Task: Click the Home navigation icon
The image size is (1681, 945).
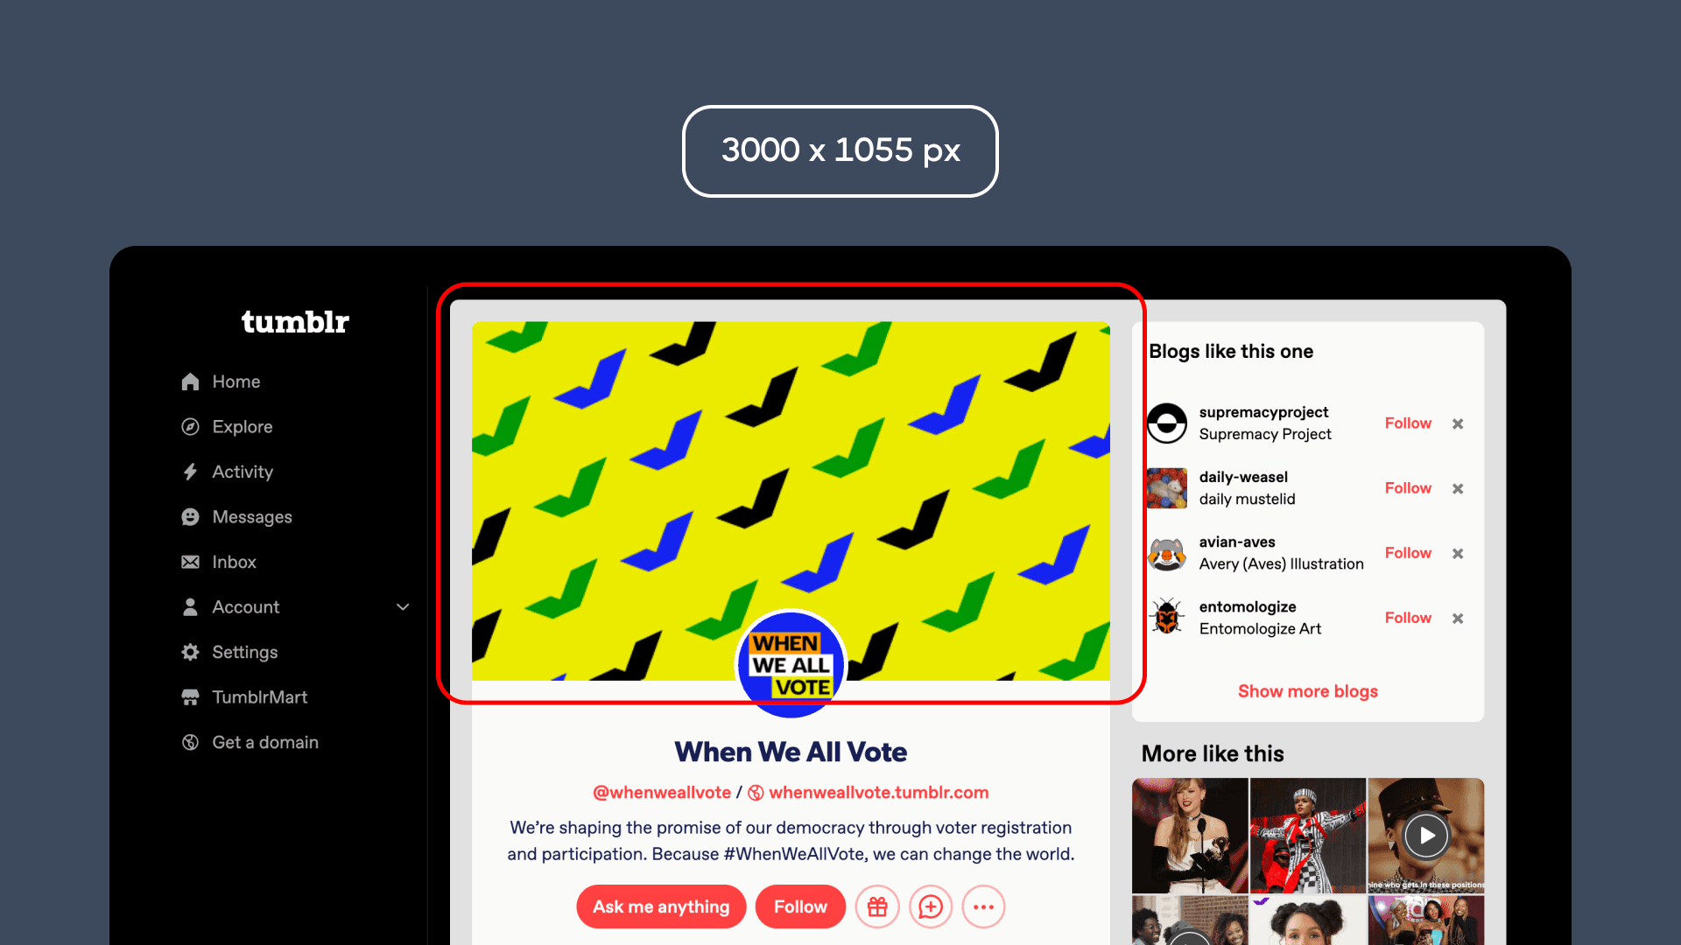Action: [x=188, y=381]
